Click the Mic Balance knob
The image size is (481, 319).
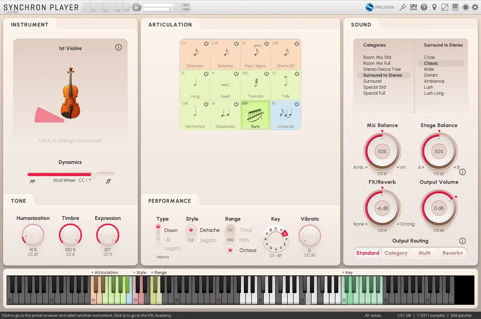[x=382, y=151]
